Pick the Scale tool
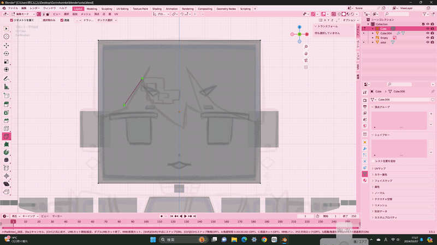 [x=7, y=62]
